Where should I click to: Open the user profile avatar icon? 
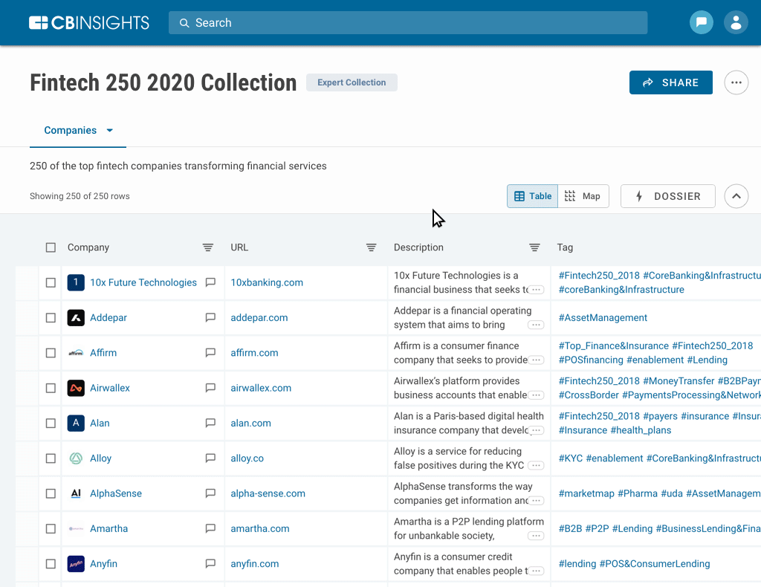[x=736, y=22]
